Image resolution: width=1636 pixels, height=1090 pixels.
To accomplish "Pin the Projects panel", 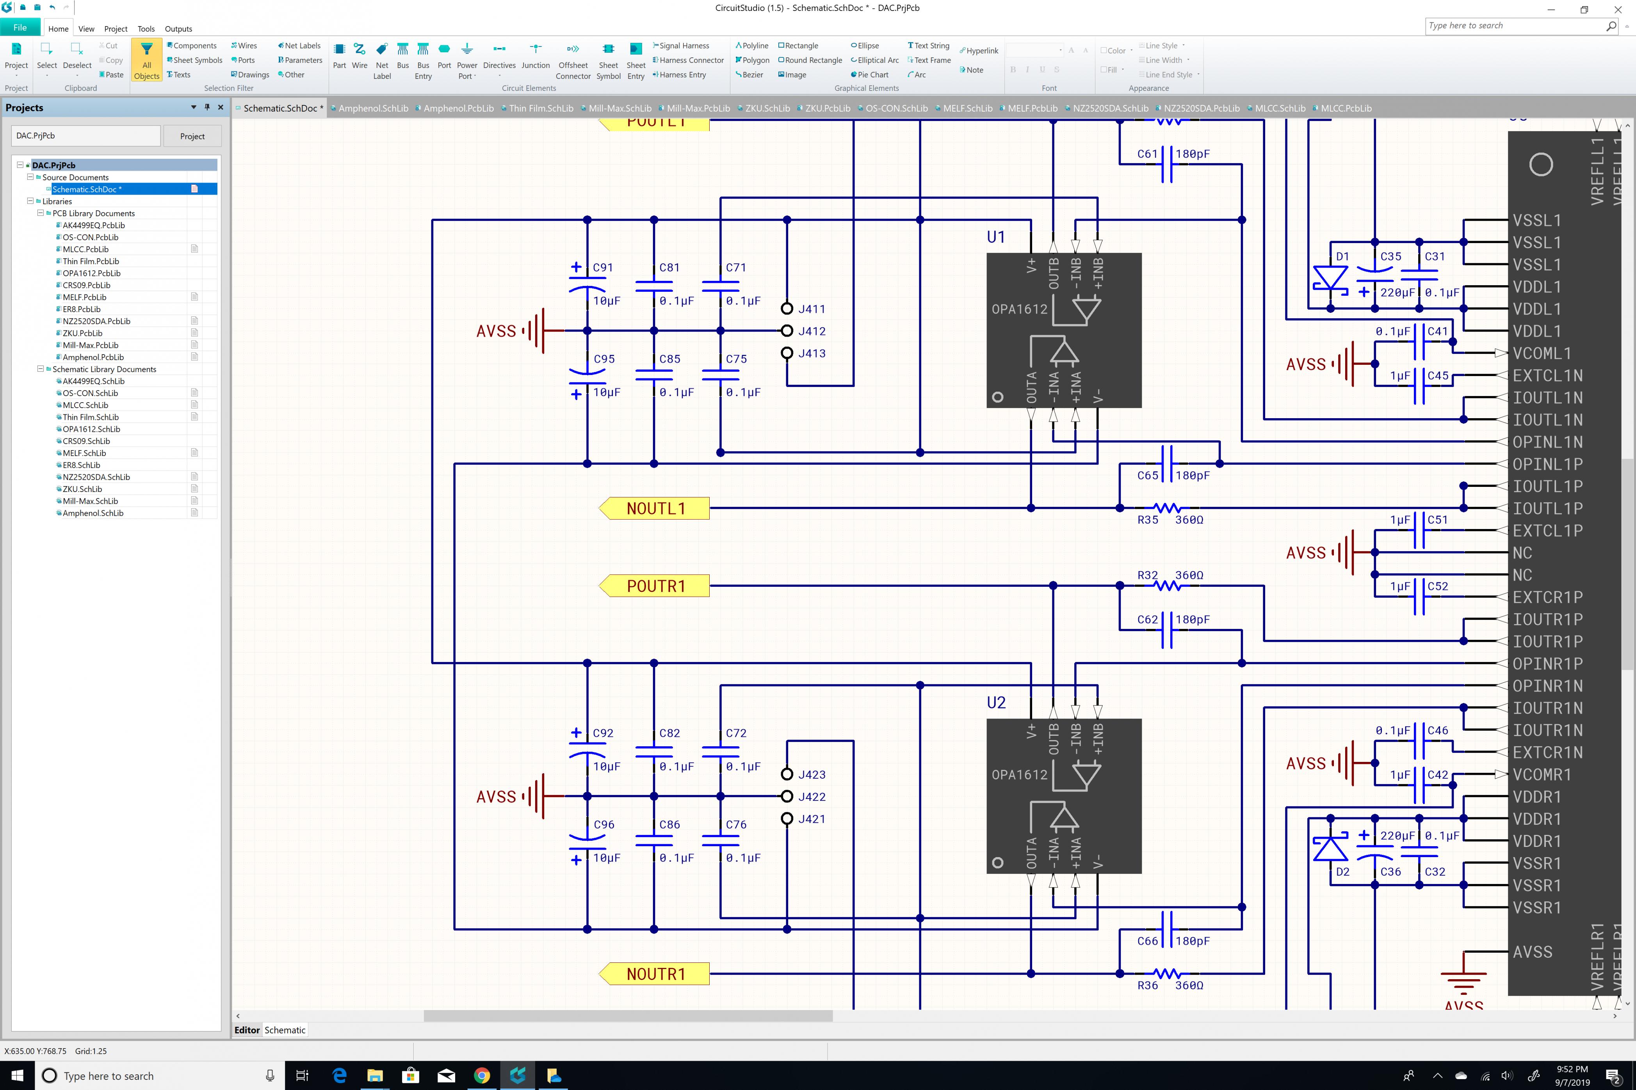I will point(207,107).
